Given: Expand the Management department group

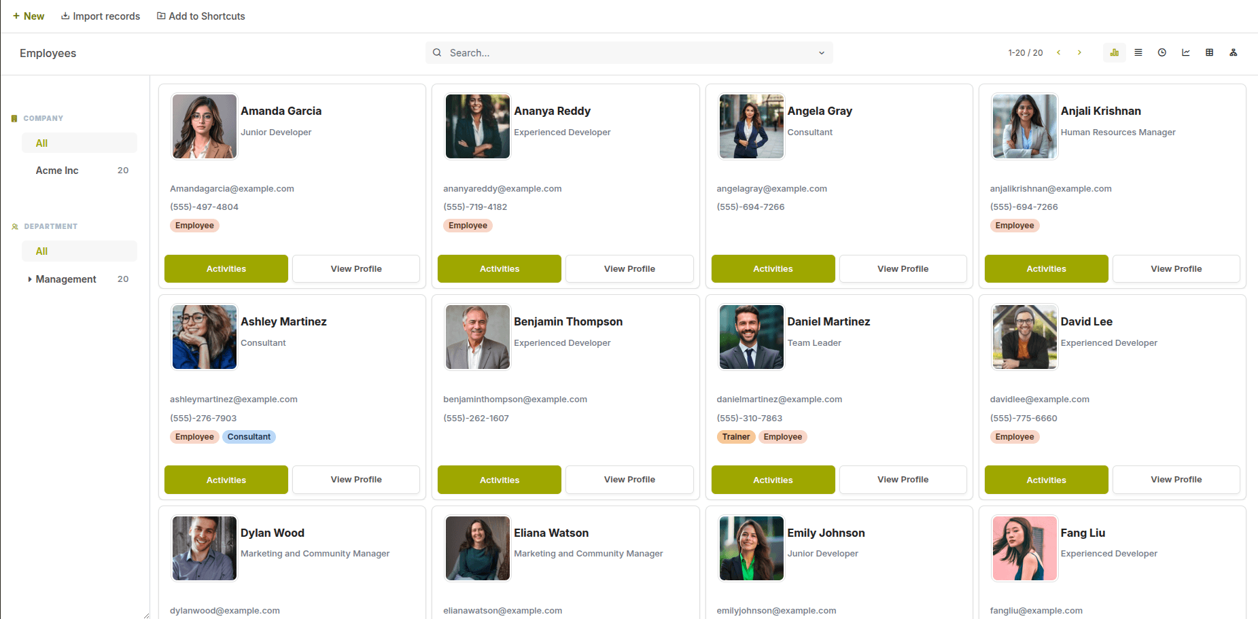Looking at the screenshot, I should (x=30, y=279).
